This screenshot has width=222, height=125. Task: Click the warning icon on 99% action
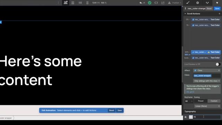point(208,52)
